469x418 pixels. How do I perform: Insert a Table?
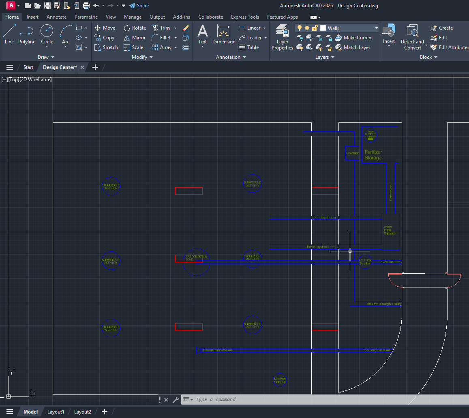249,47
